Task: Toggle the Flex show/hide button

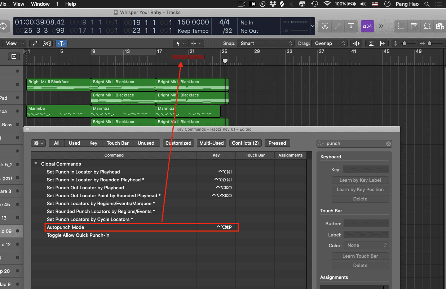Action: tap(47, 43)
